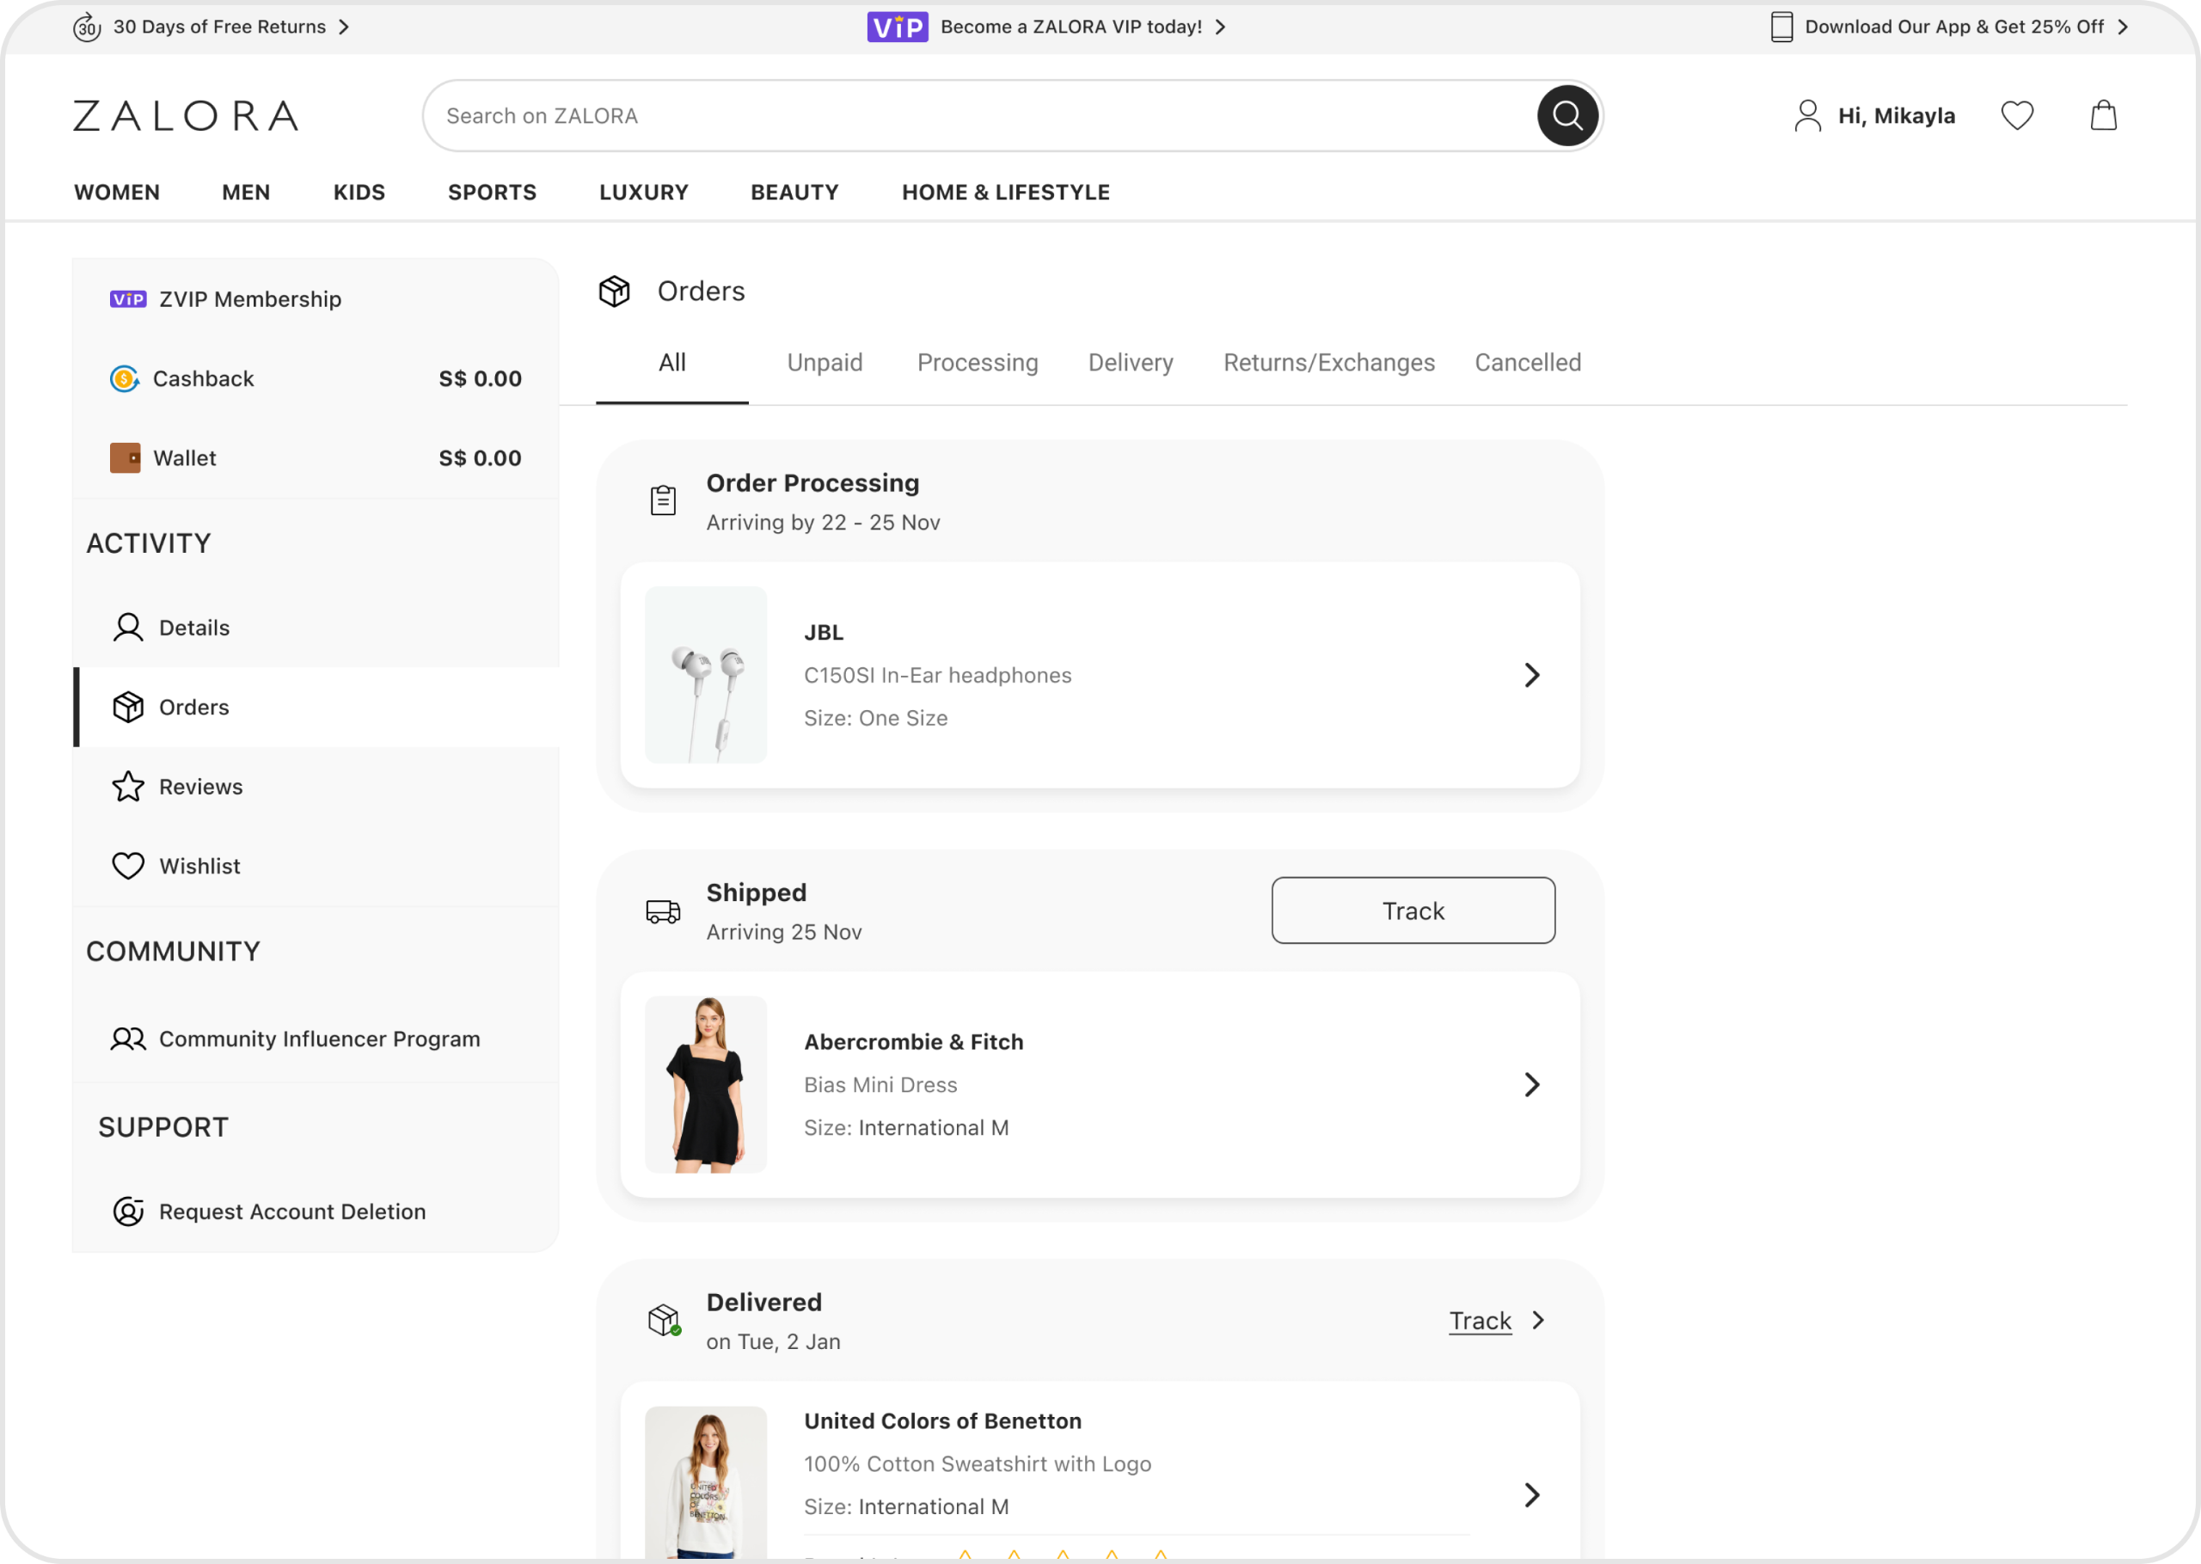
Task: Click the account profile icon beside Hi, Mikayla
Action: pyautogui.click(x=1807, y=115)
